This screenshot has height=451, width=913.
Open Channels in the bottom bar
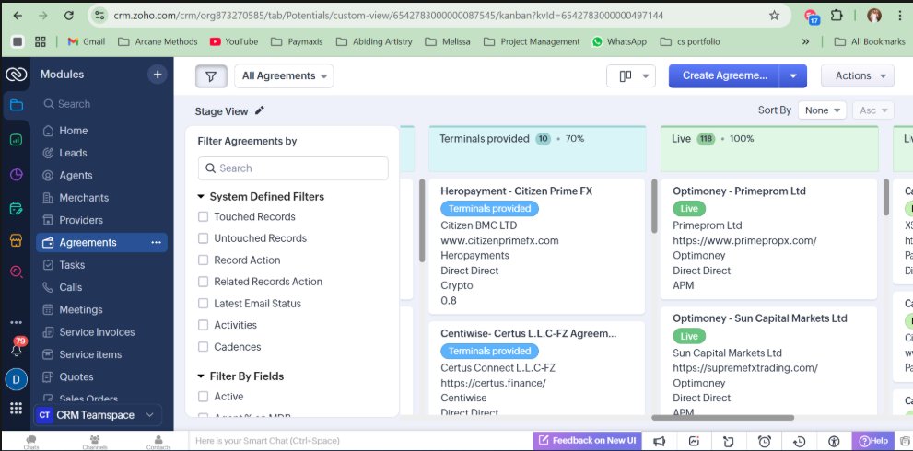click(x=94, y=443)
